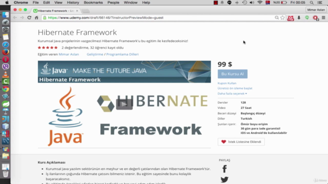Open the Gmail extension icon
The image size is (328, 184).
coord(291,18)
